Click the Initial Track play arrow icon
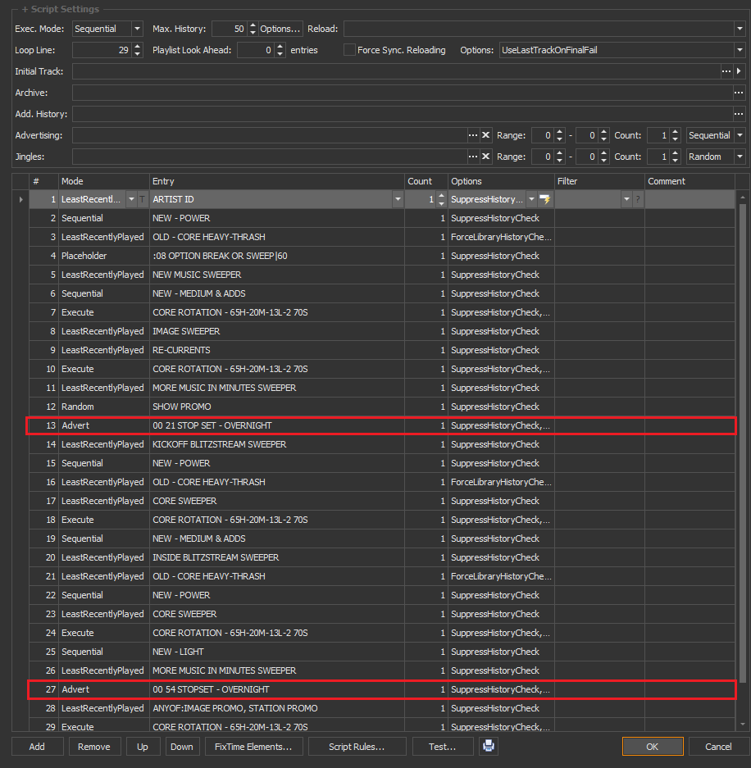 pyautogui.click(x=739, y=71)
